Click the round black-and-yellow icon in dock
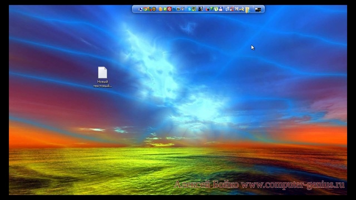The width and height of the screenshot is (356, 200). 154,9
